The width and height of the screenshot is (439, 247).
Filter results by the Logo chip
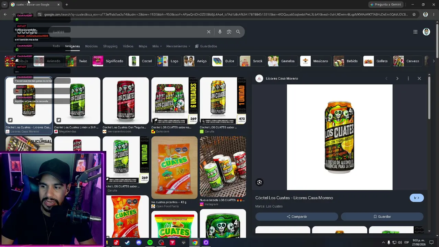[169, 61]
